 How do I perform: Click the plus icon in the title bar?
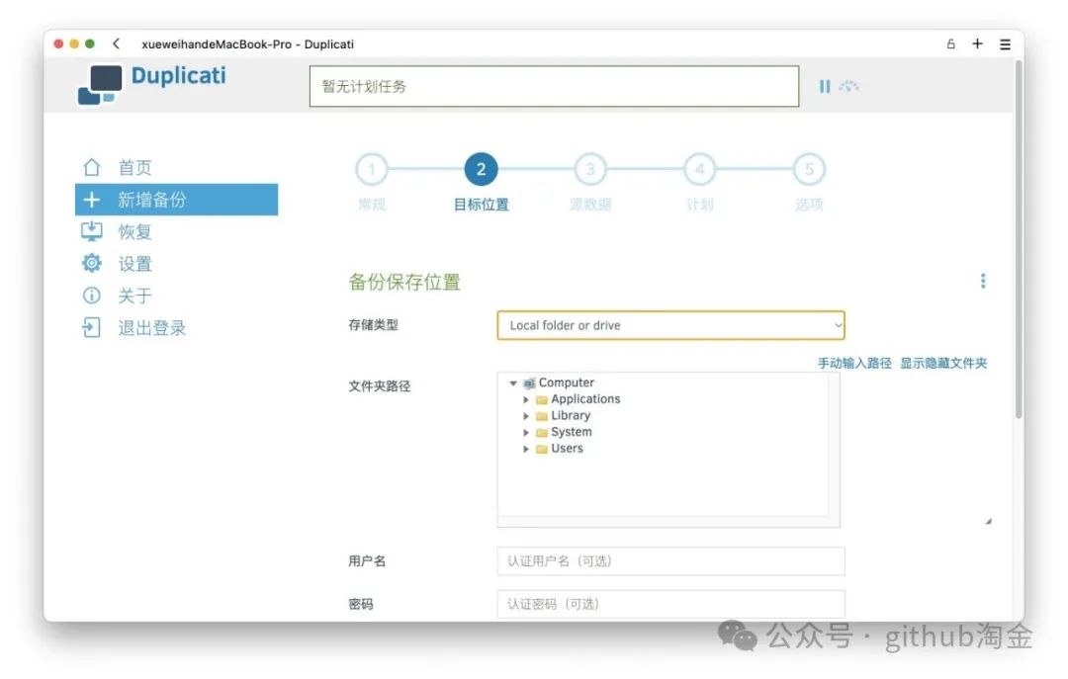[977, 44]
